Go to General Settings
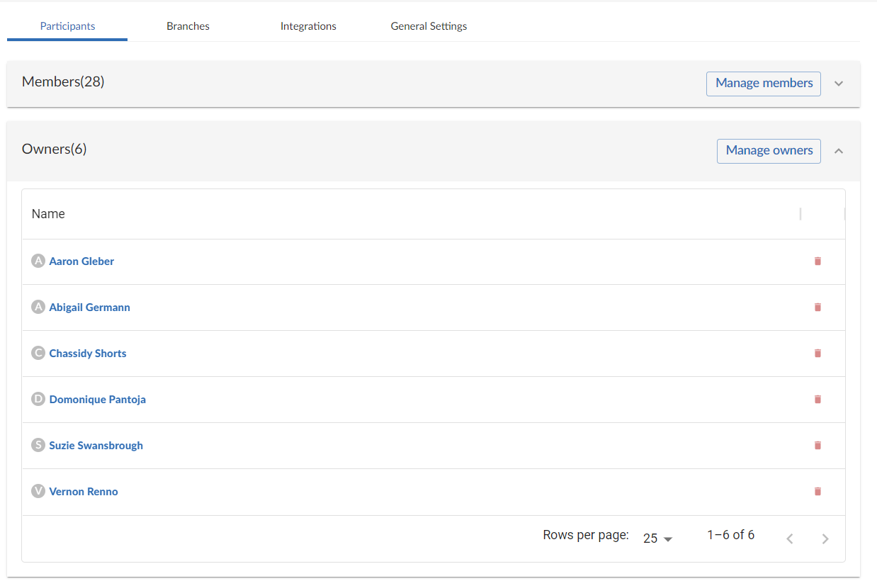 coord(429,26)
